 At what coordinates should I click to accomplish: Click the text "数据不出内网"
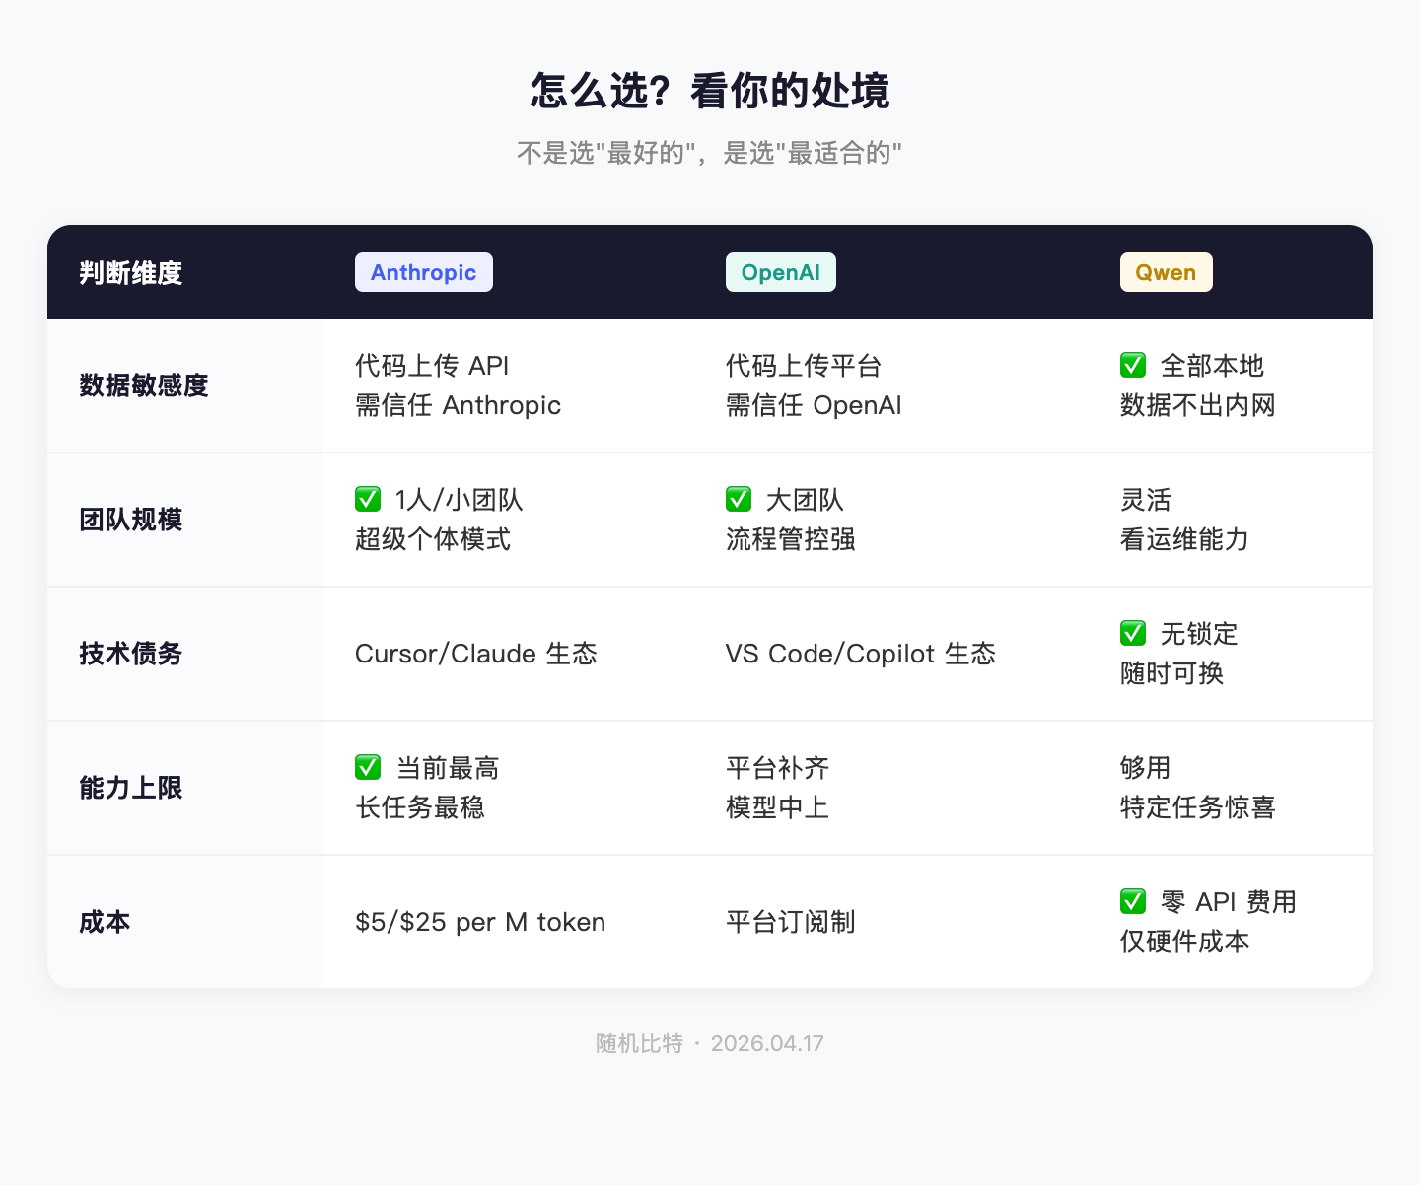pyautogui.click(x=1198, y=405)
